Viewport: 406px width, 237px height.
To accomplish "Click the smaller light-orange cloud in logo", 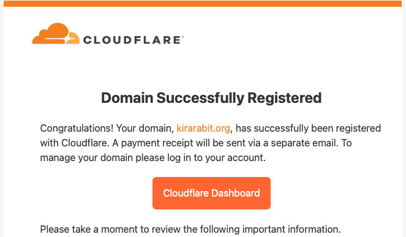I will 73,38.
